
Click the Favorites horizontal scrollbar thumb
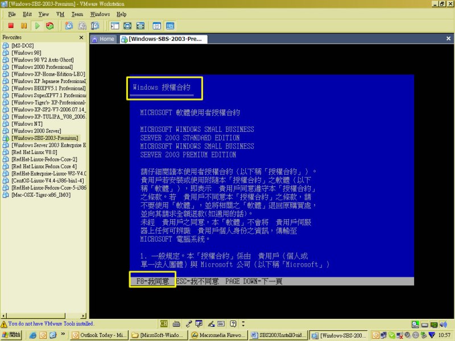36,316
